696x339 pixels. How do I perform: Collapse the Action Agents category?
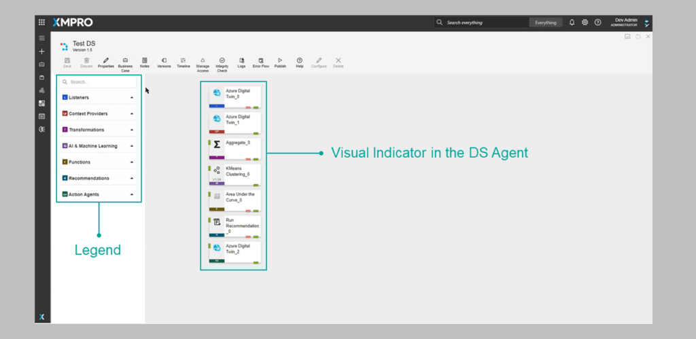(132, 194)
